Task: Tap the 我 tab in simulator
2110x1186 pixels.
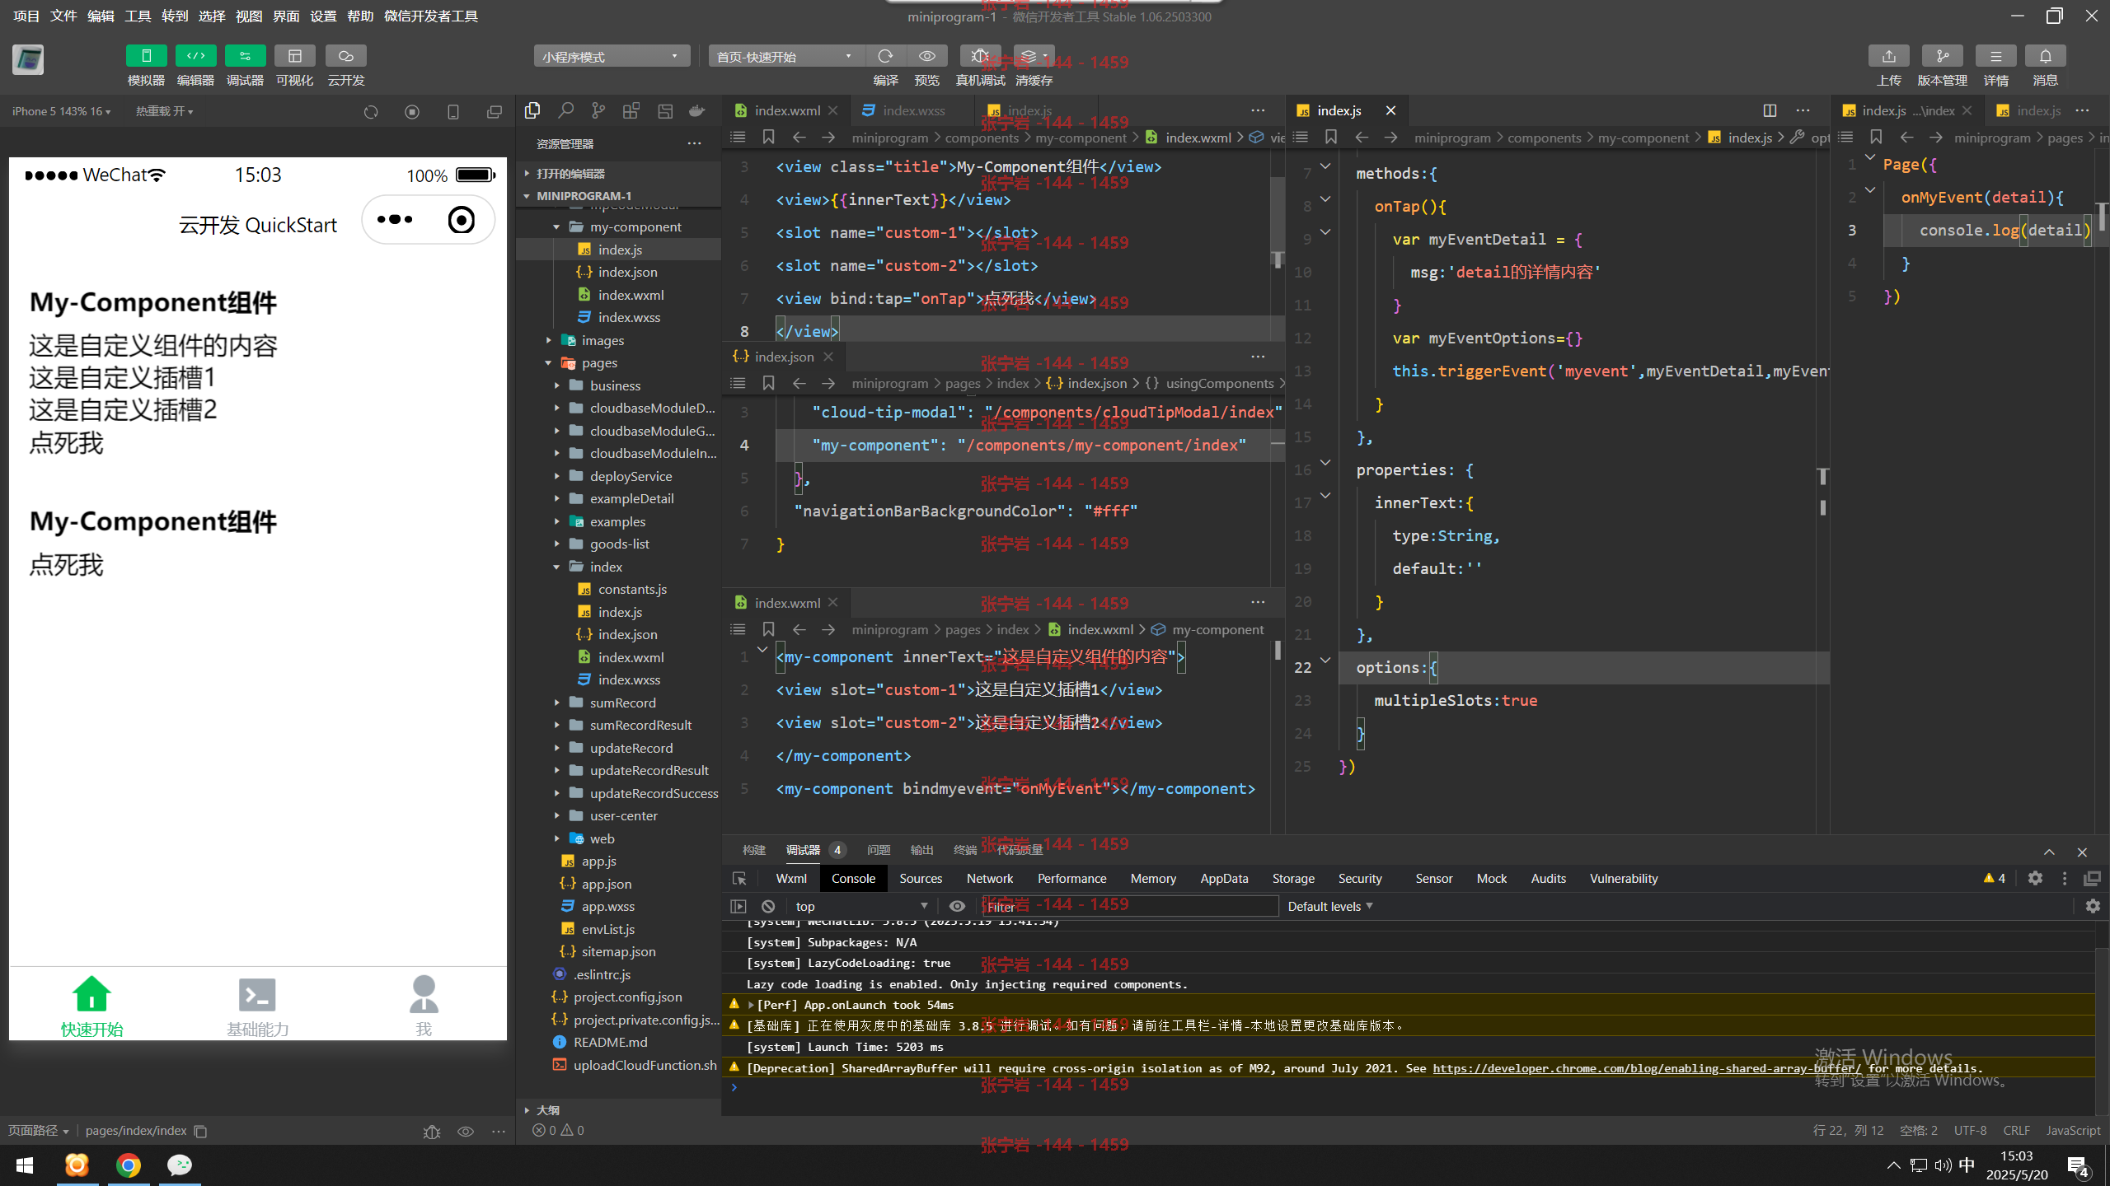Action: click(x=424, y=1006)
